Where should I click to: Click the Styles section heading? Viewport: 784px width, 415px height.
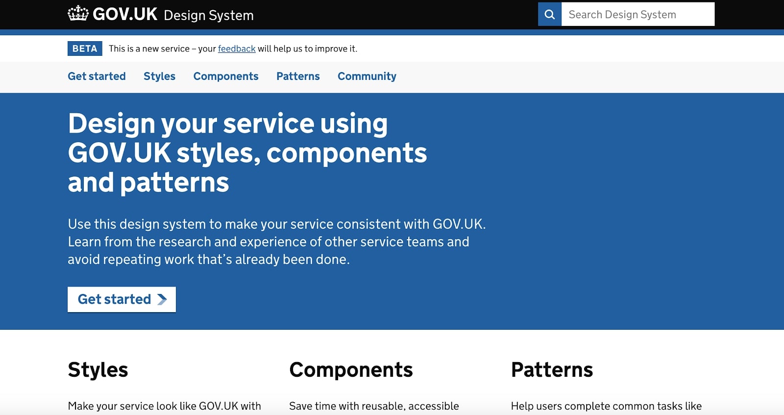click(98, 370)
